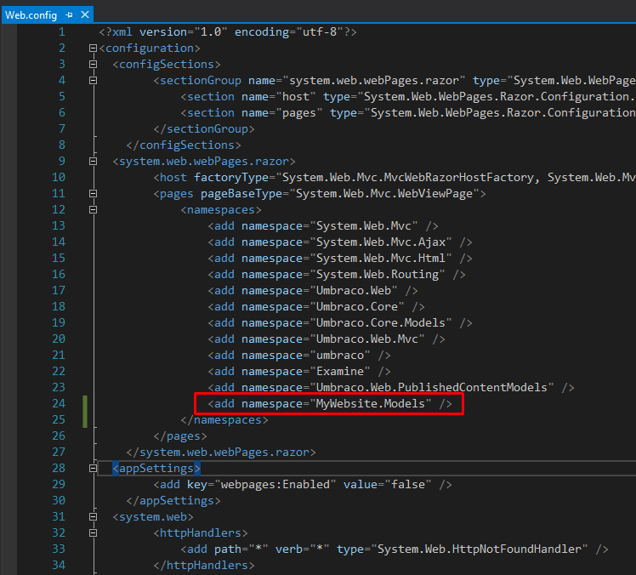
Task: Click the "System.Web.Mvc" namespace on line 13
Action: 363,225
